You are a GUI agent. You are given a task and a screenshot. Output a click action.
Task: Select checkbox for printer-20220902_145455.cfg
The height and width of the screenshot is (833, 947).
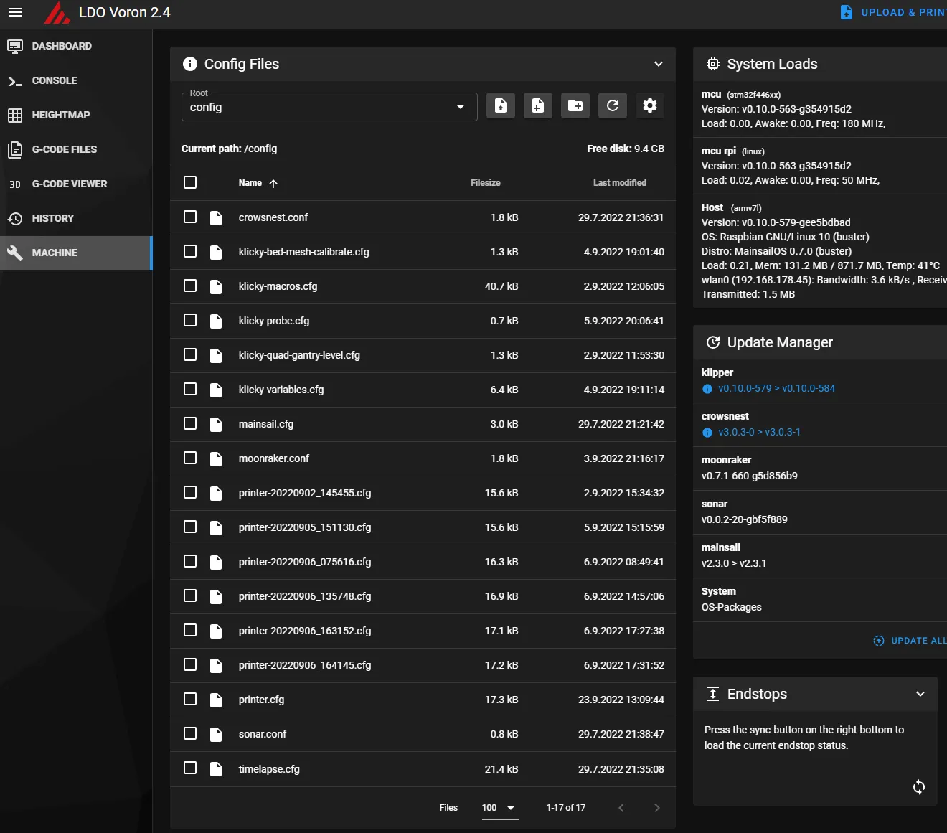coord(190,492)
